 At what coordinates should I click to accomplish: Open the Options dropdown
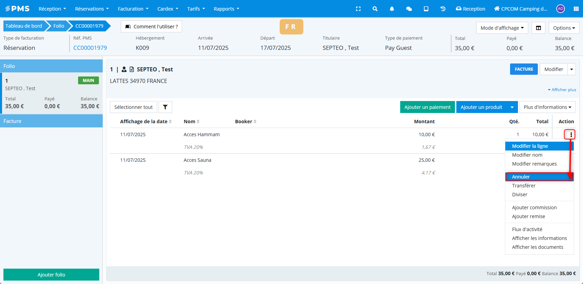pos(563,28)
